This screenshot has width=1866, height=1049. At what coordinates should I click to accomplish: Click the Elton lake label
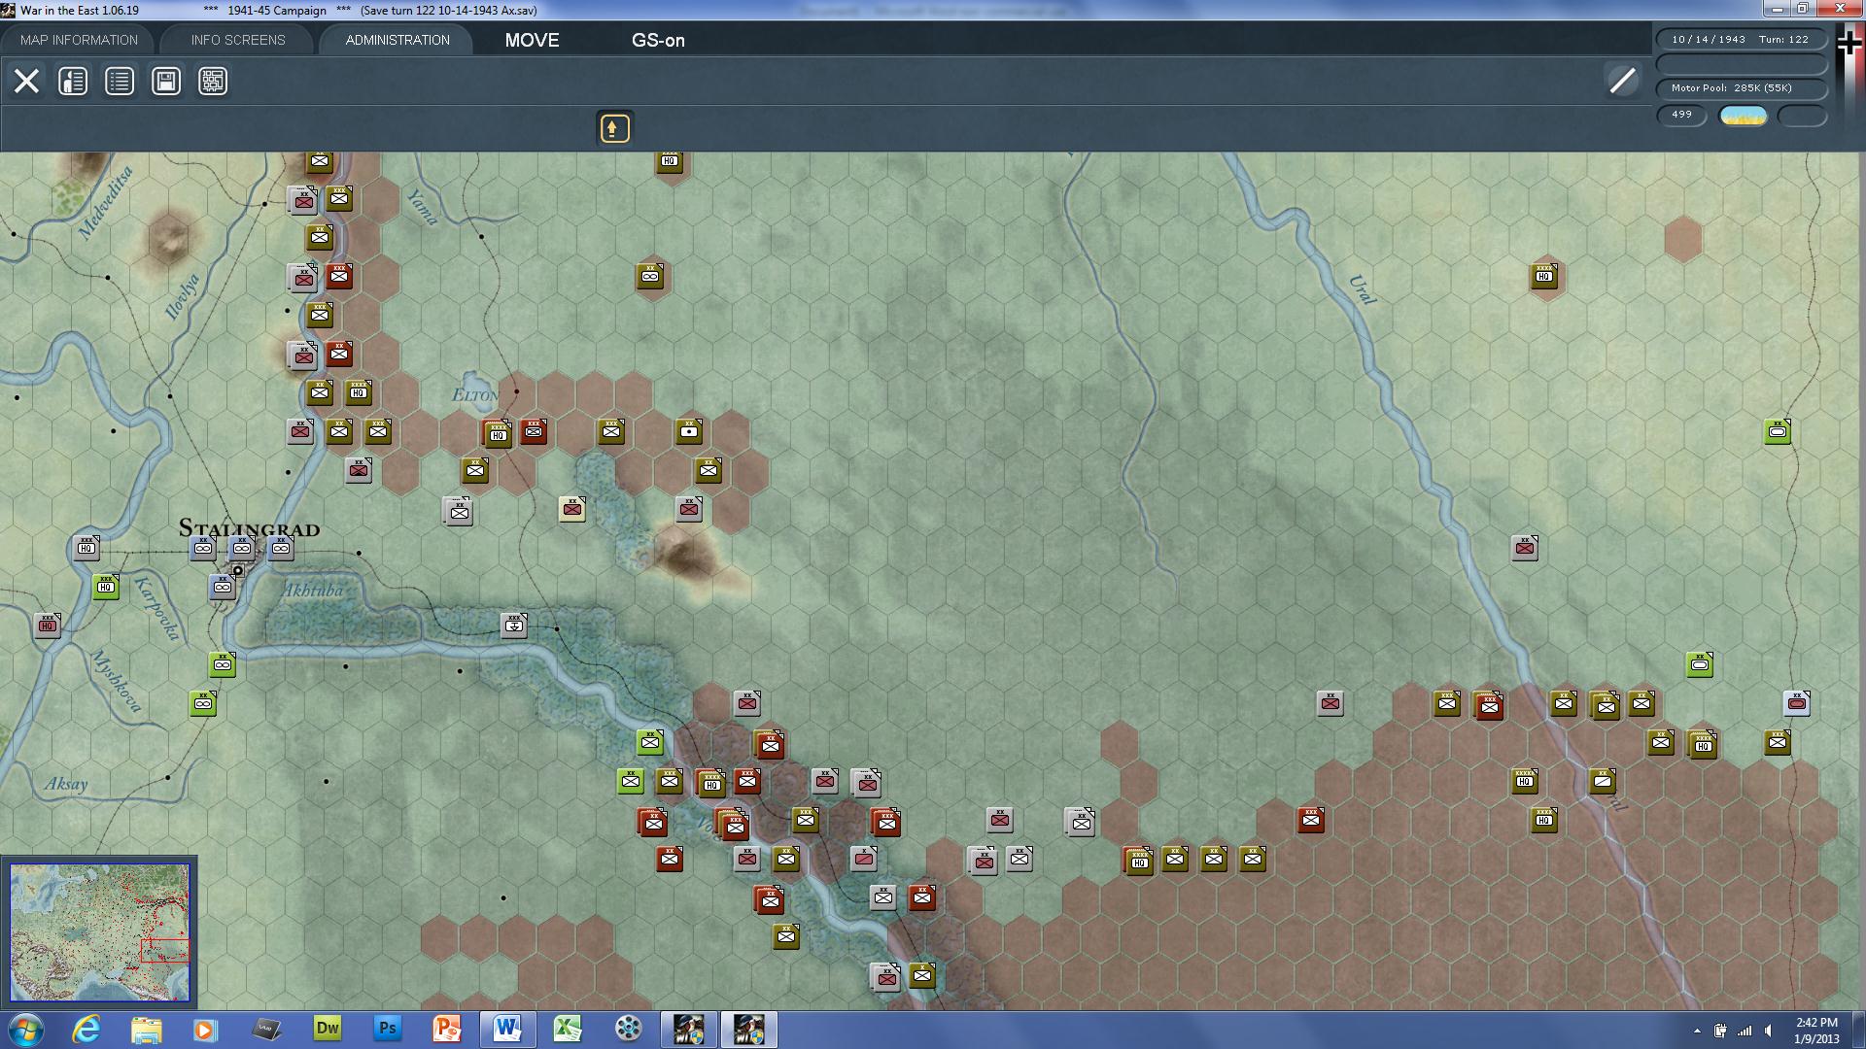coord(475,395)
